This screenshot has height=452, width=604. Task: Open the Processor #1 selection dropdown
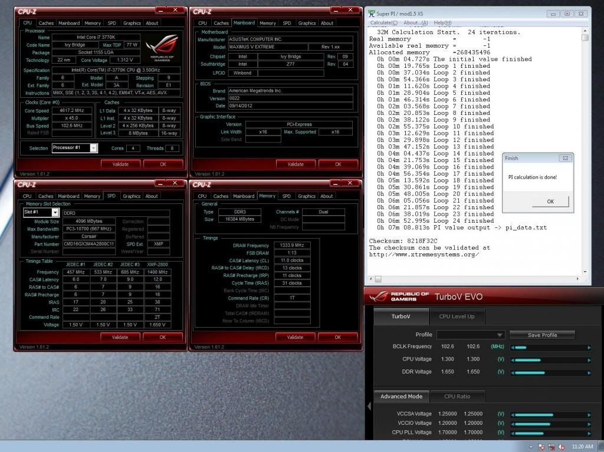(x=94, y=148)
